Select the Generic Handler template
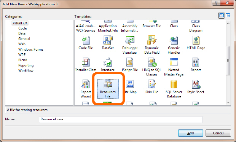The width and height of the screenshot is (236, 142). (x=174, y=45)
